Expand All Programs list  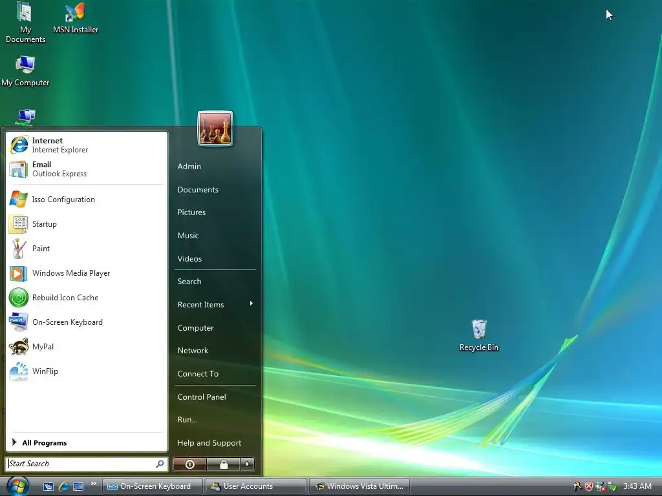[87, 442]
